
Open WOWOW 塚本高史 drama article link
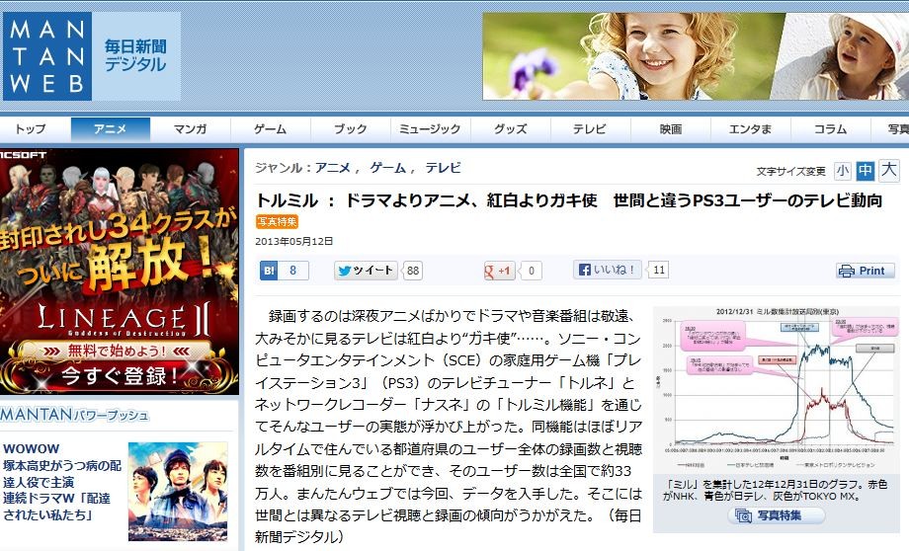pos(62,482)
